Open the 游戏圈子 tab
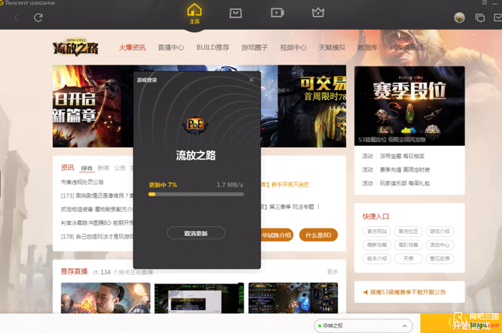 (255, 47)
